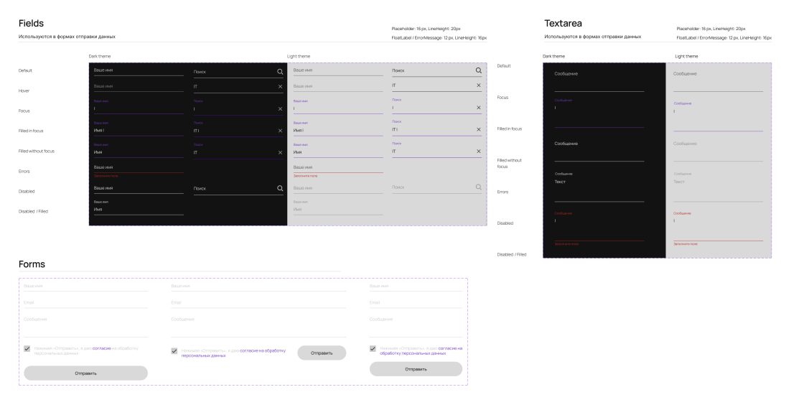
Task: Clear light theme search field in Hover row
Action: pyautogui.click(x=479, y=85)
